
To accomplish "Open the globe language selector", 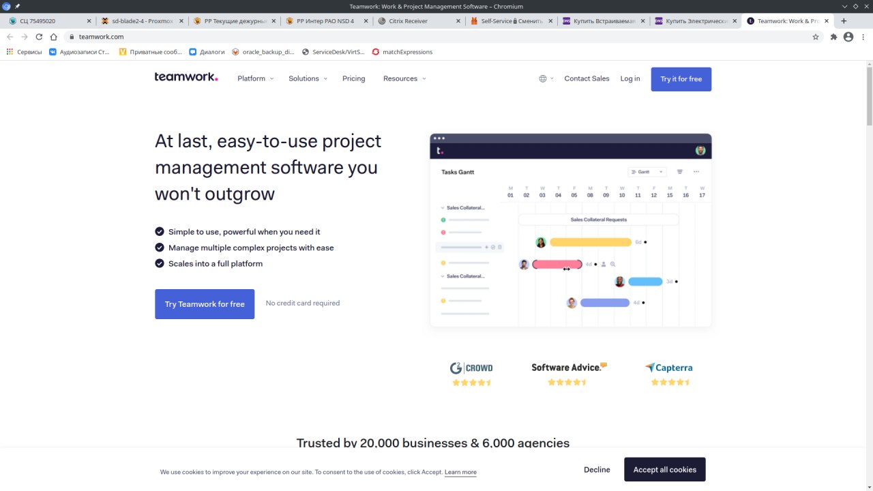I will (546, 78).
